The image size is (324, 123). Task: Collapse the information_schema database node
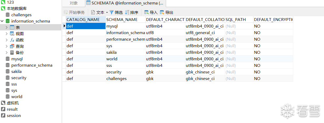coord(2,21)
